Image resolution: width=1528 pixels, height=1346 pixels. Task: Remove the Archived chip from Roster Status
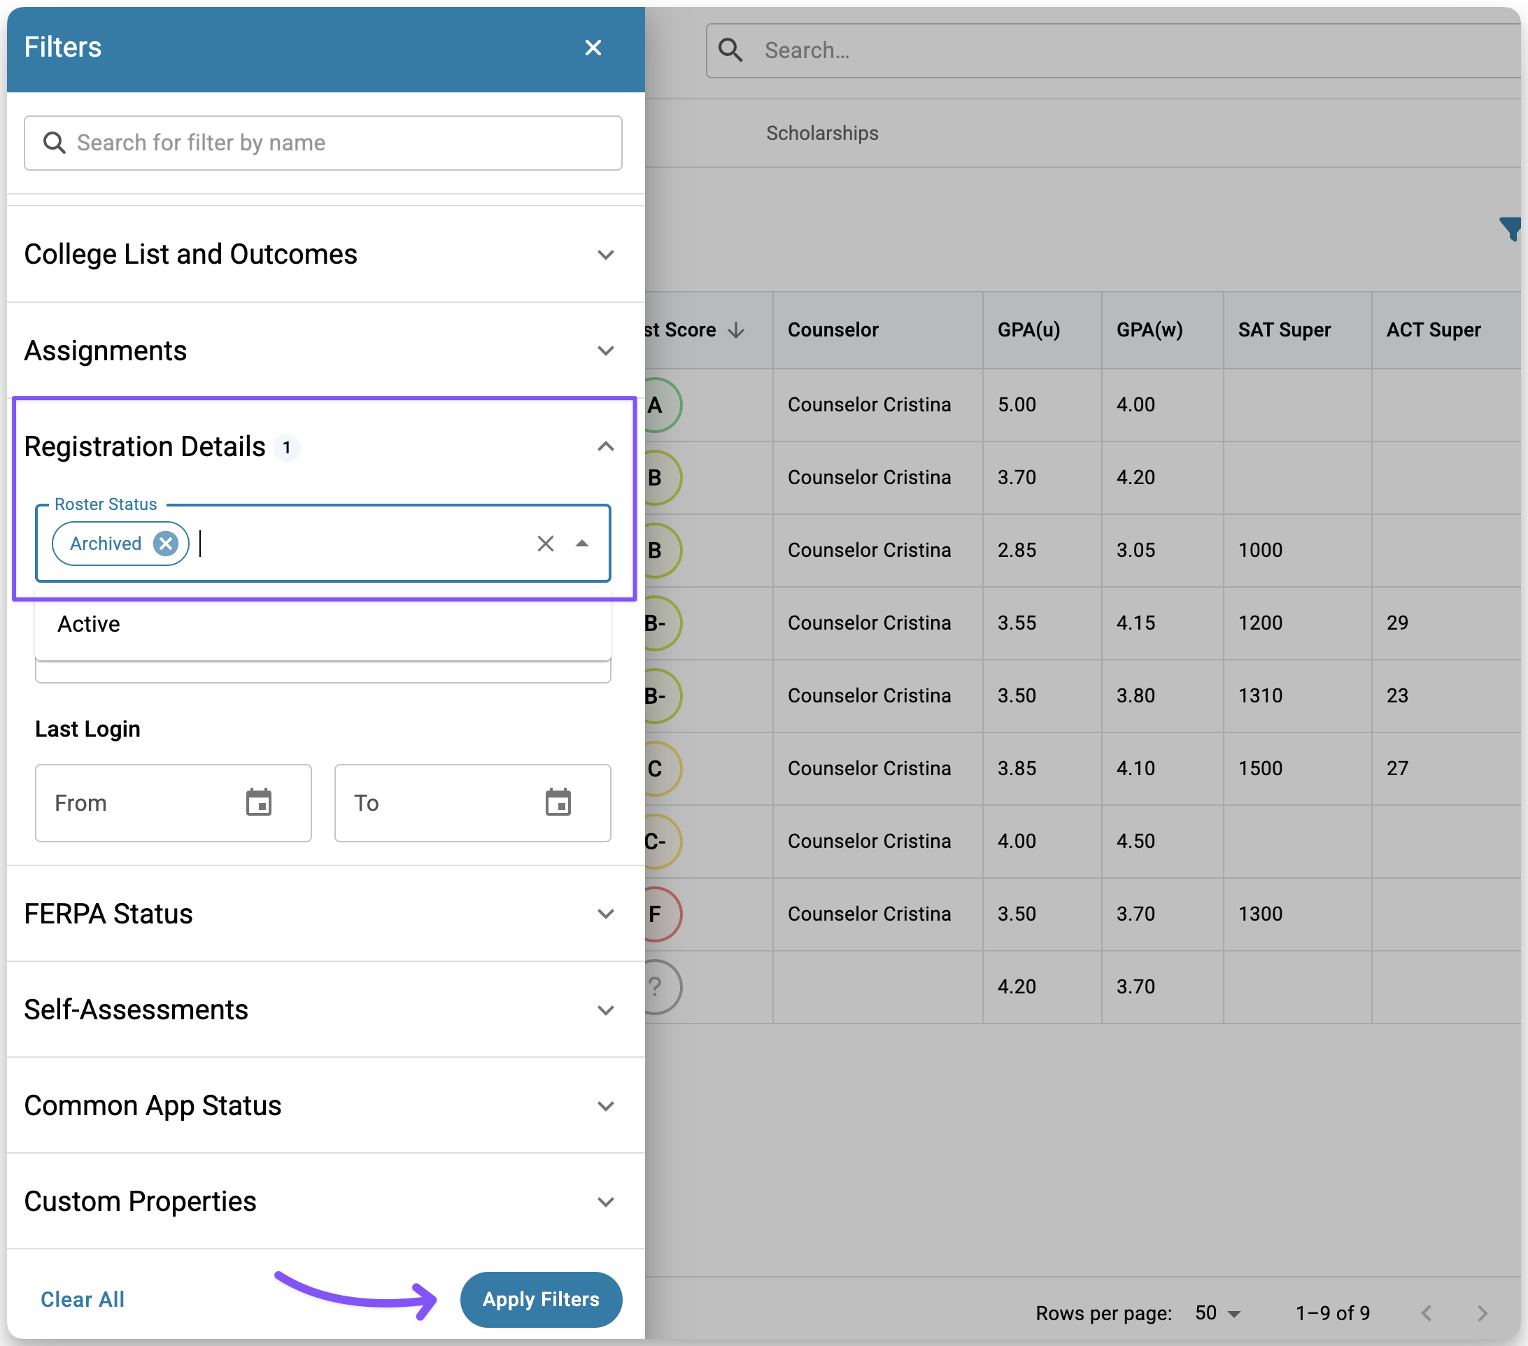click(165, 544)
